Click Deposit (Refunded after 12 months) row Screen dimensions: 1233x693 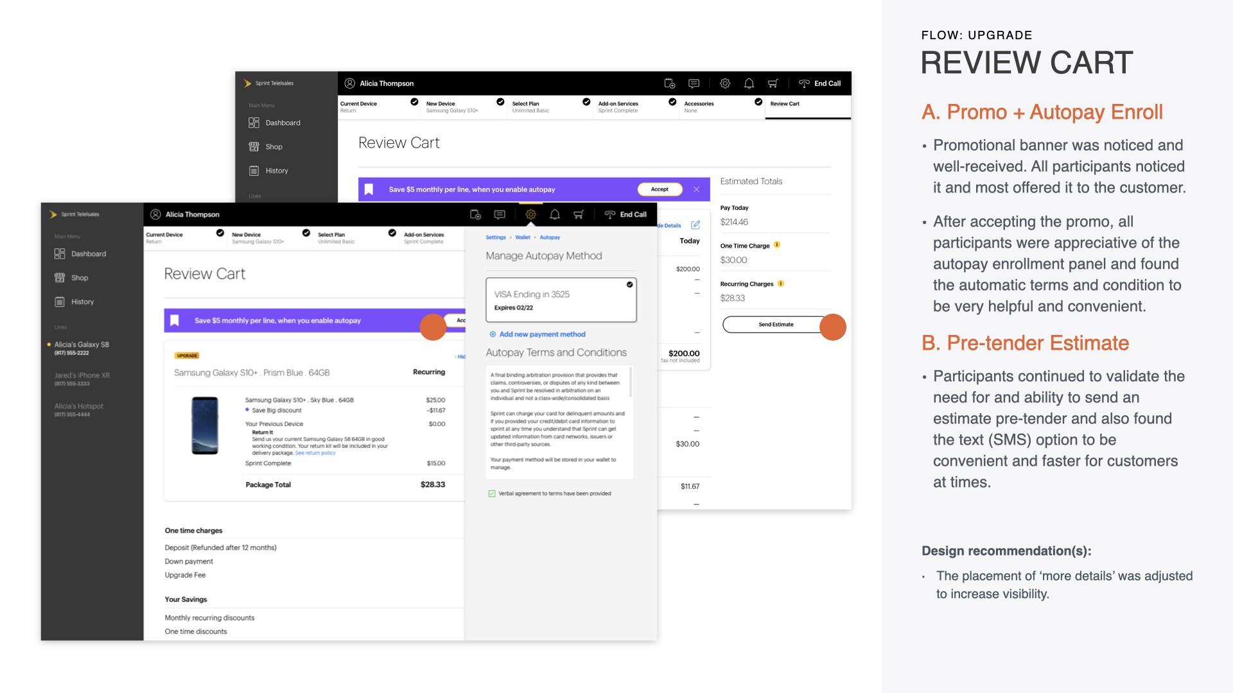[x=220, y=548]
